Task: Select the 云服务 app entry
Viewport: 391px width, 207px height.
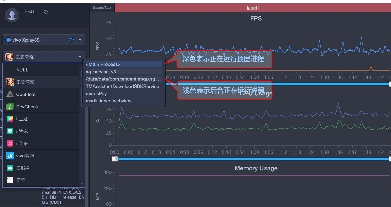Action: click(41, 168)
